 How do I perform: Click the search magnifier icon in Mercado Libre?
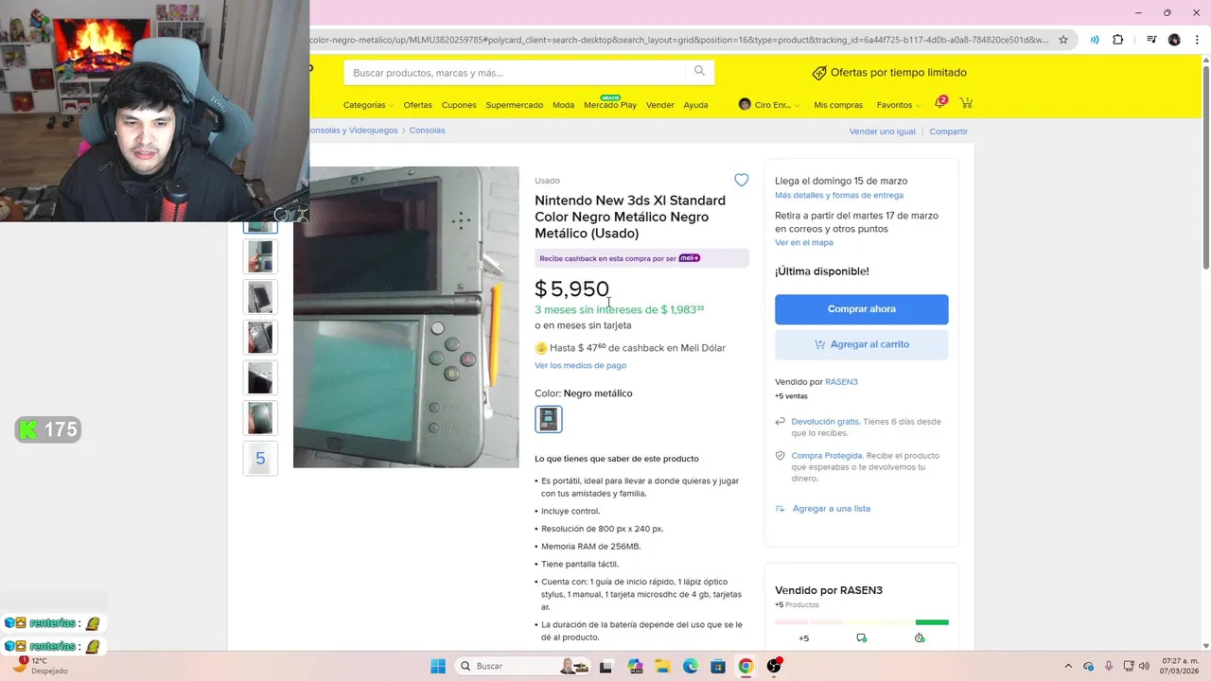pyautogui.click(x=699, y=72)
